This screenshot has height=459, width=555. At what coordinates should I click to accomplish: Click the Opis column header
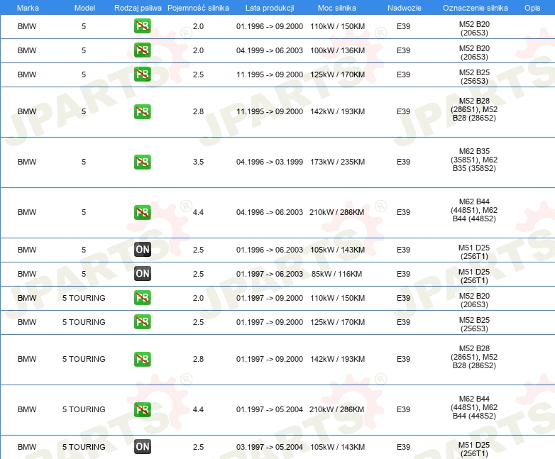(532, 8)
